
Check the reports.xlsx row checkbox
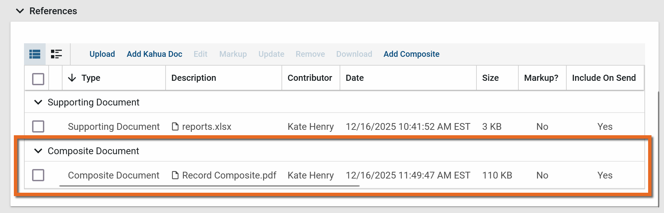click(x=38, y=127)
